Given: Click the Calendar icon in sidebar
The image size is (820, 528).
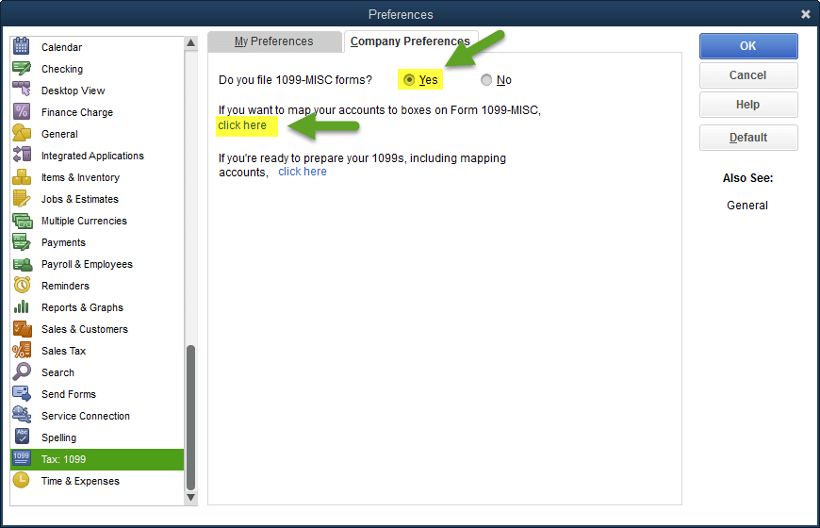Looking at the screenshot, I should pyautogui.click(x=21, y=46).
